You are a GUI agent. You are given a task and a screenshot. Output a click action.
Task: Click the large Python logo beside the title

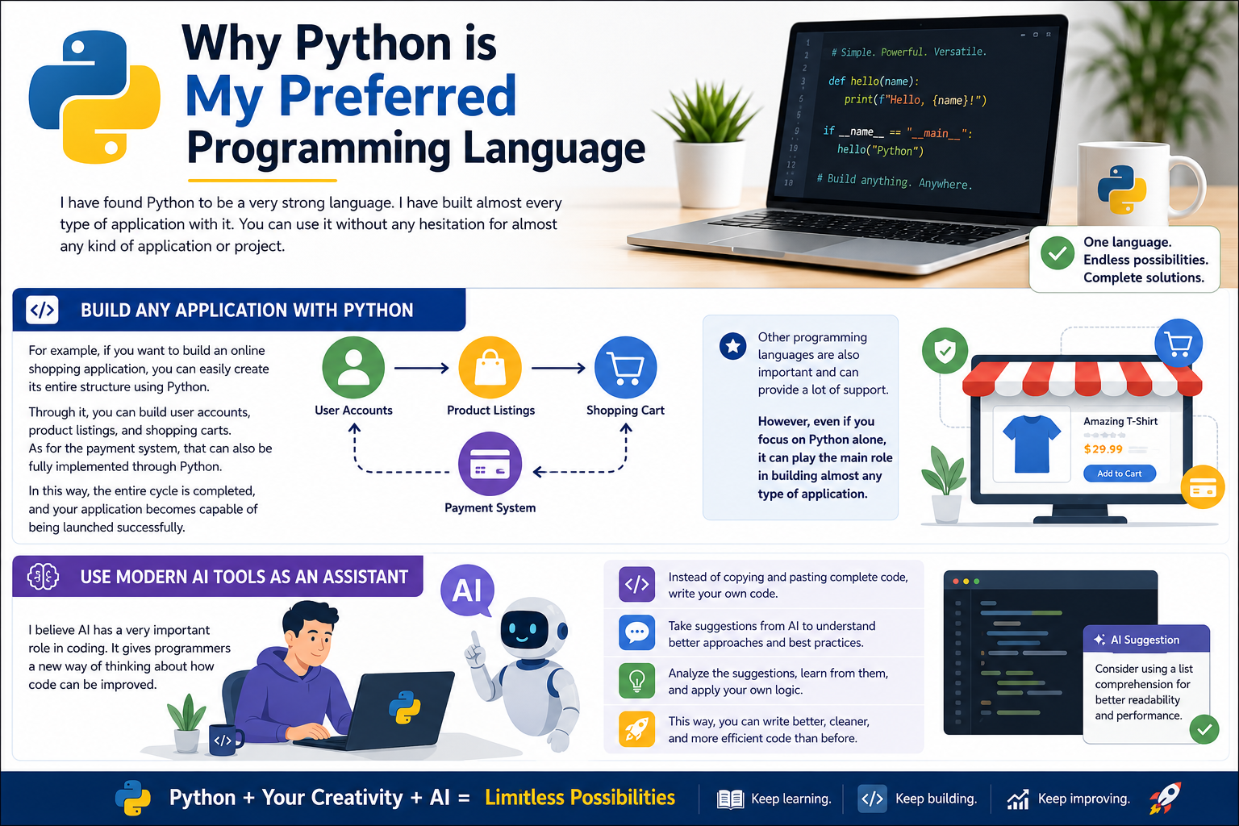94,97
